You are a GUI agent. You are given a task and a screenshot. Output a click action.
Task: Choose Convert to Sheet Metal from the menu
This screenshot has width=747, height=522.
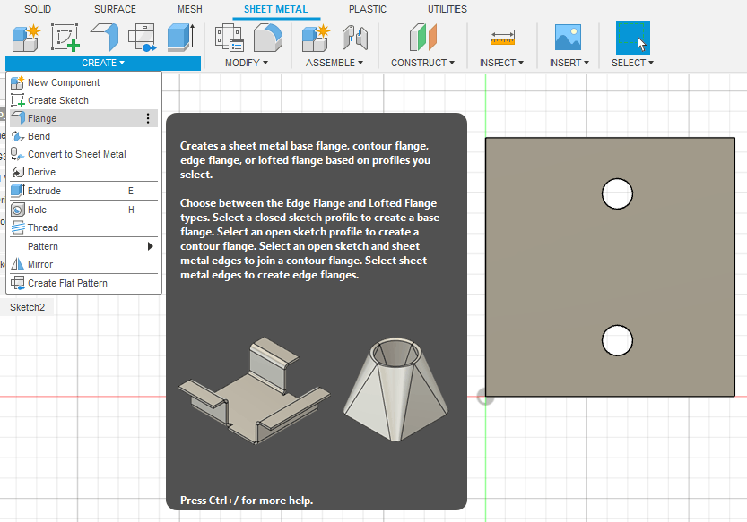pyautogui.click(x=76, y=154)
